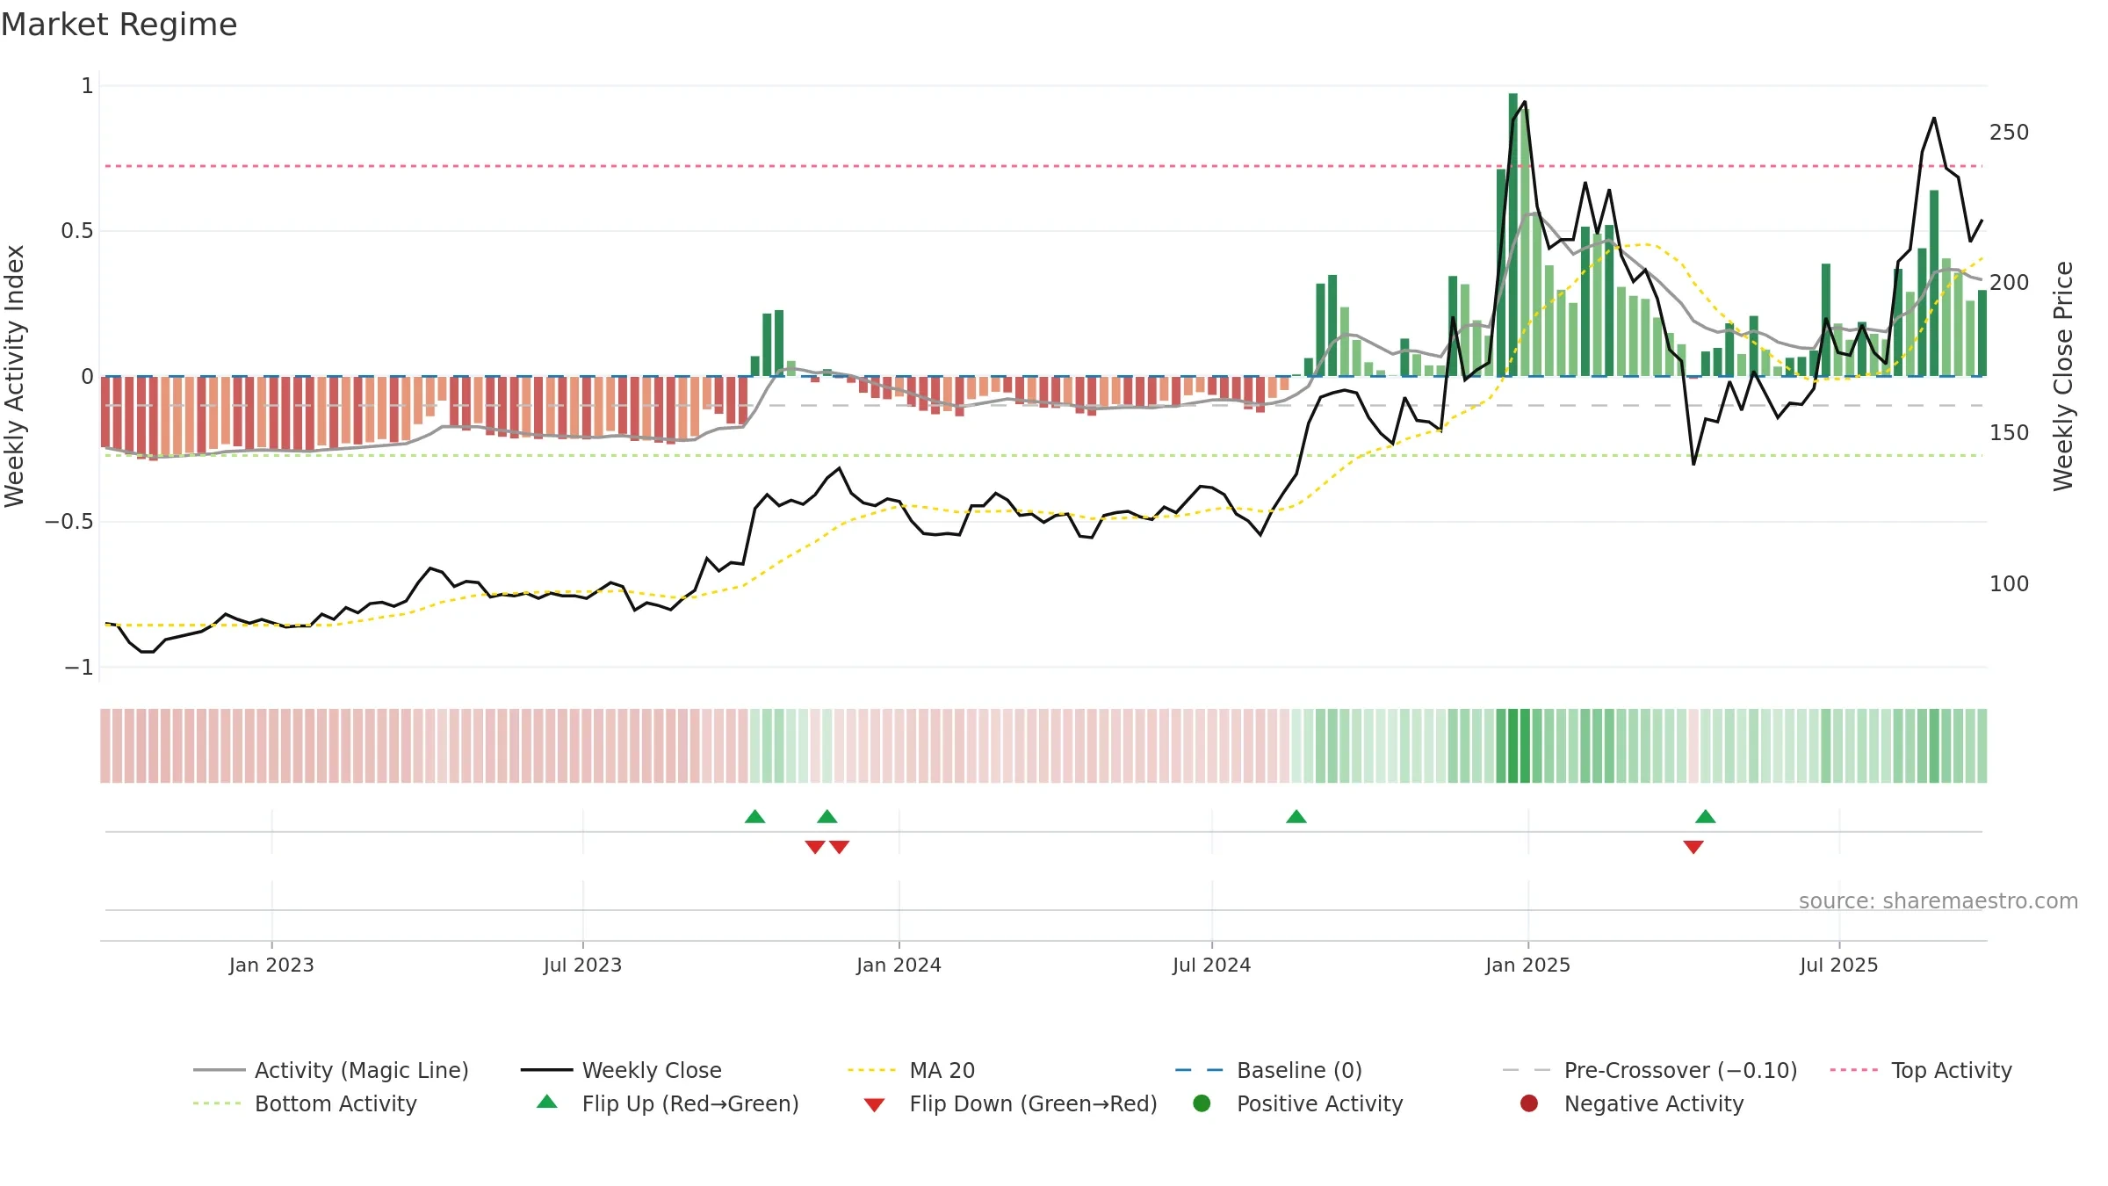Click the Jul 2023 x-axis label
This screenshot has width=2108, height=1186.
click(582, 965)
